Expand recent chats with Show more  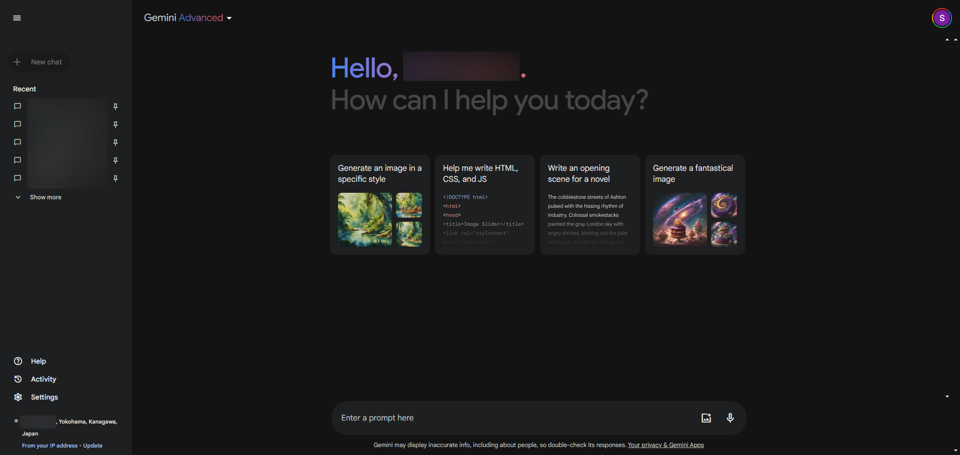[x=45, y=197]
